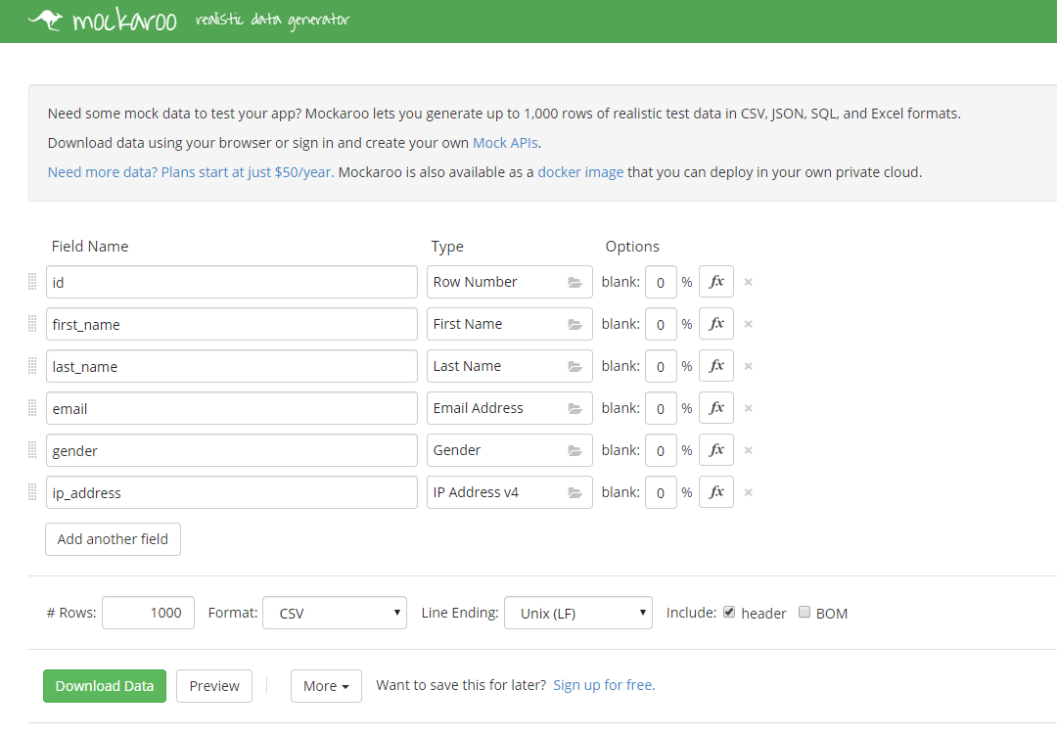Focus the email field name input
Screen dimensions: 1057x735
click(232, 409)
